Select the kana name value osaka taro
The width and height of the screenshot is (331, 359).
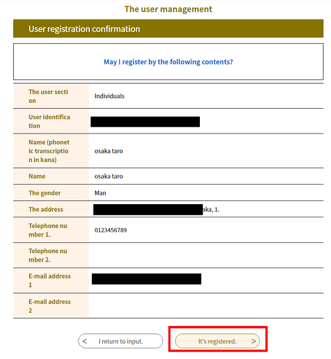click(x=109, y=151)
